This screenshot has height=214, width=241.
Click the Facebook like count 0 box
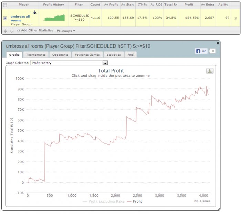[212, 51]
